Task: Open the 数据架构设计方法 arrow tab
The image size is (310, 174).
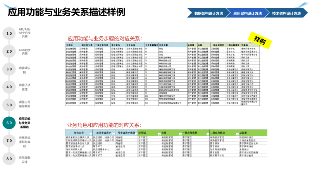Action: 208,13
